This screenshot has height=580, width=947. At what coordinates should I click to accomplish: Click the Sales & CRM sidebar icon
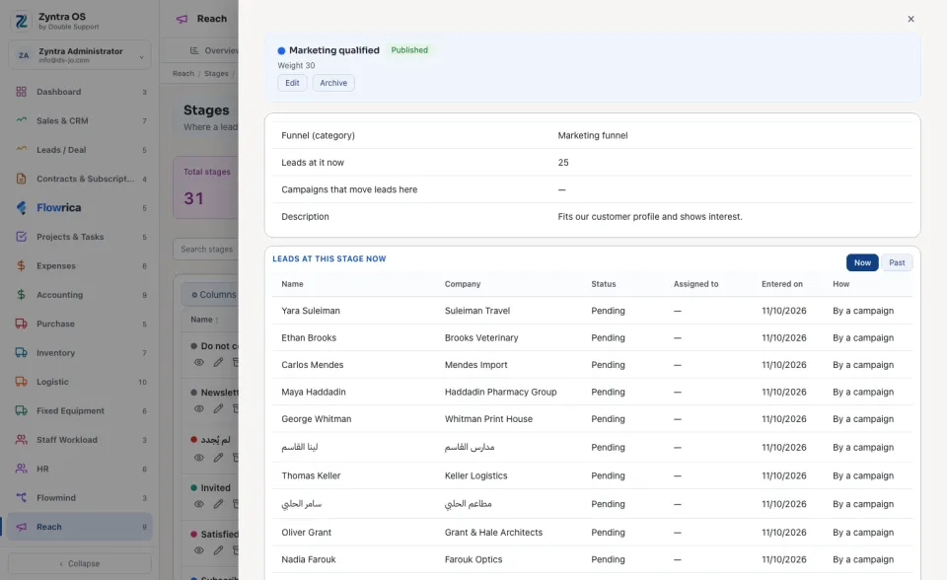coord(21,120)
